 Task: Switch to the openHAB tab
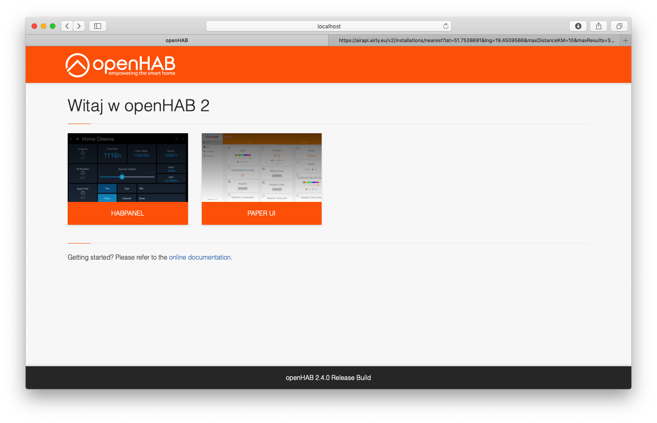pos(177,40)
